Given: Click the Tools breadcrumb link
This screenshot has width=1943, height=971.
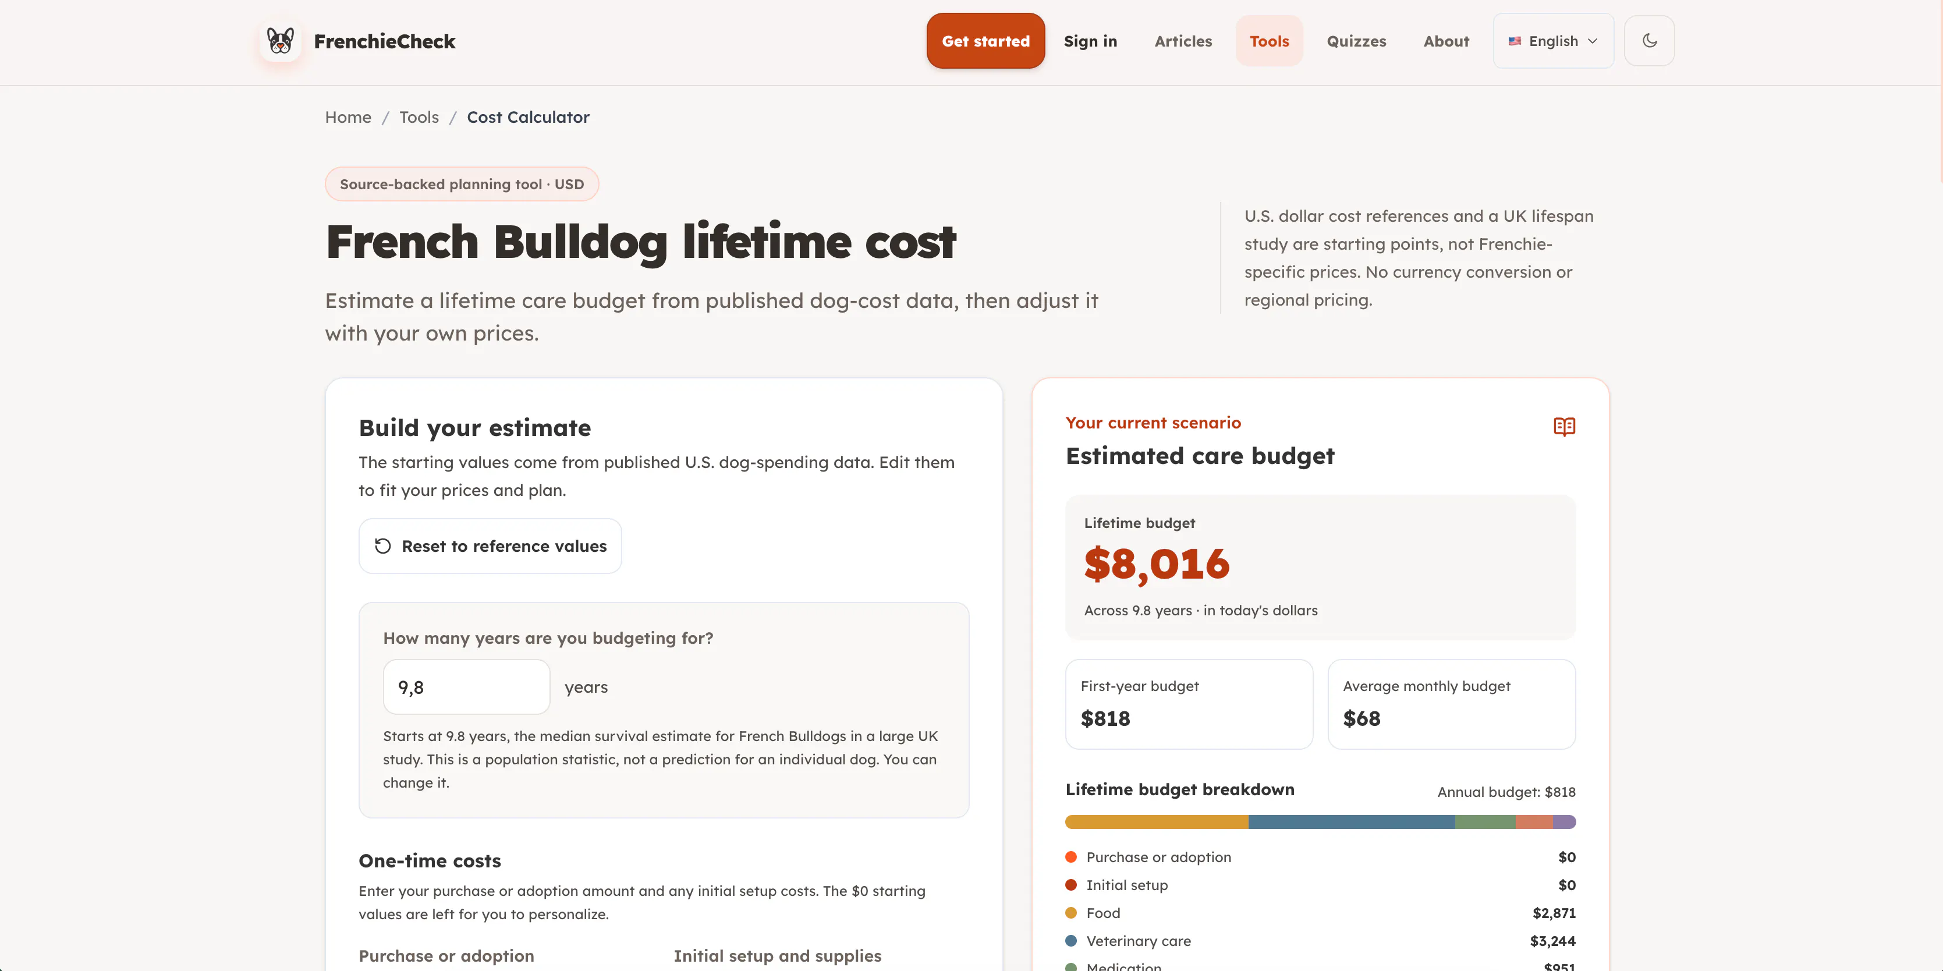Looking at the screenshot, I should click(419, 117).
